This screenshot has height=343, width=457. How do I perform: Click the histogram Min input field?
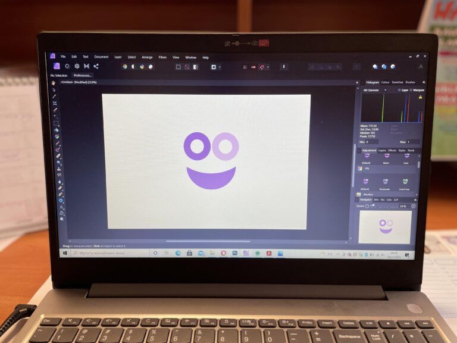click(x=372, y=142)
